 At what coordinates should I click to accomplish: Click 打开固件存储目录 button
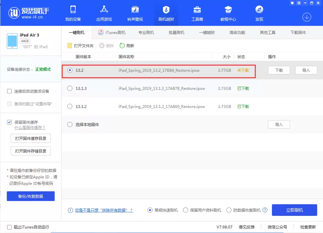pyautogui.click(x=31, y=151)
